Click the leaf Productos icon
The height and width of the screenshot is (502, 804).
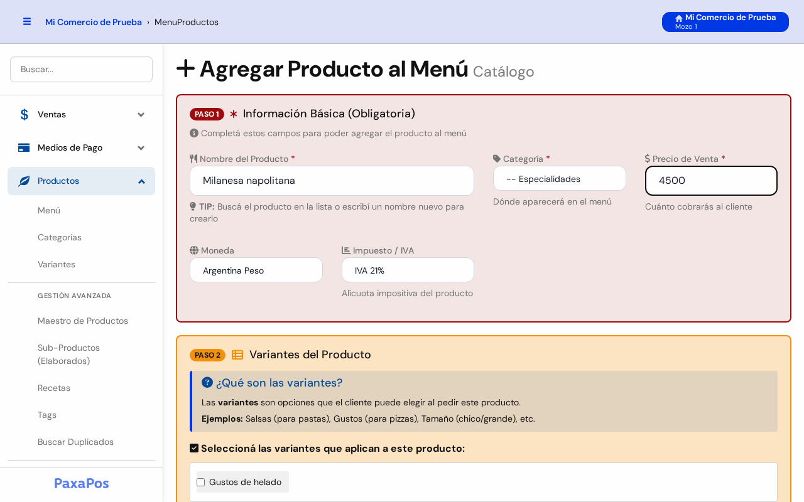pyautogui.click(x=24, y=181)
